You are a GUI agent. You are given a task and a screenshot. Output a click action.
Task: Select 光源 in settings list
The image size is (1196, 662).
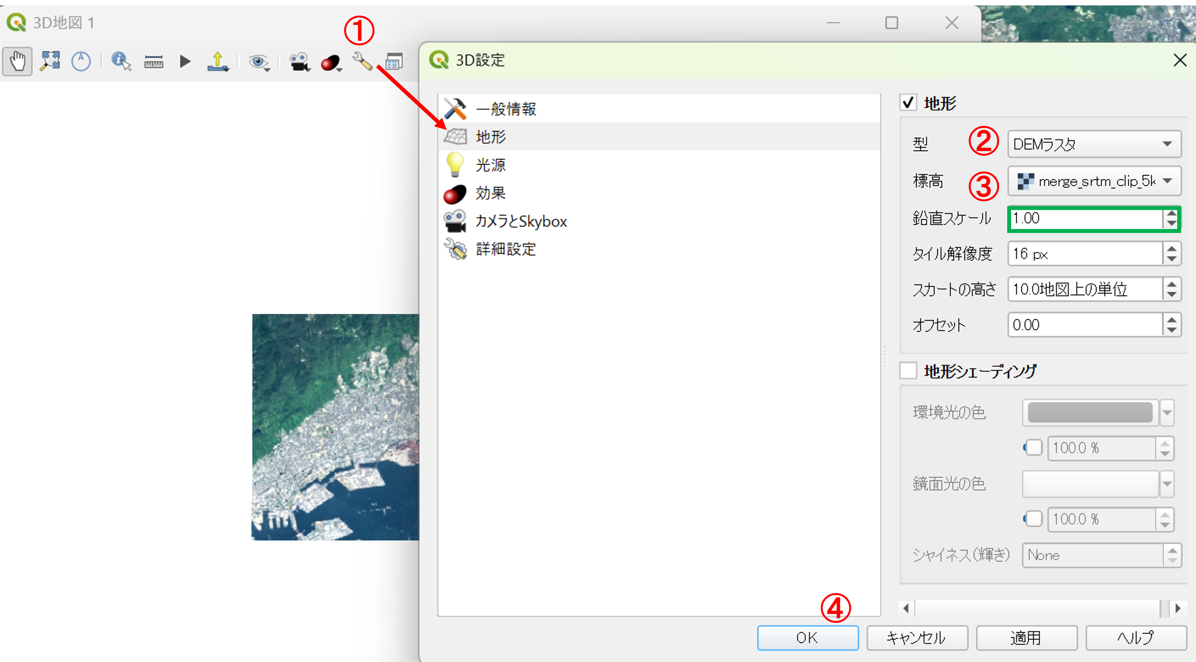(x=490, y=165)
